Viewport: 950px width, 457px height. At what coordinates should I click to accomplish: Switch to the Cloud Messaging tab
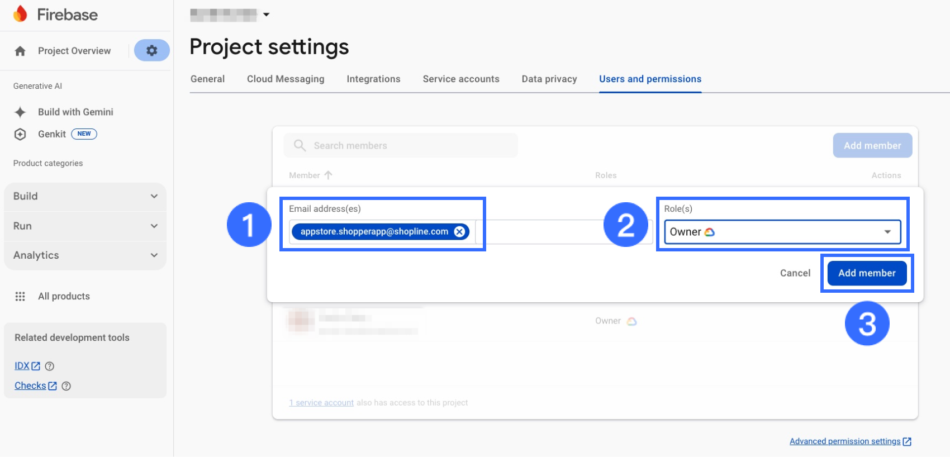click(286, 79)
